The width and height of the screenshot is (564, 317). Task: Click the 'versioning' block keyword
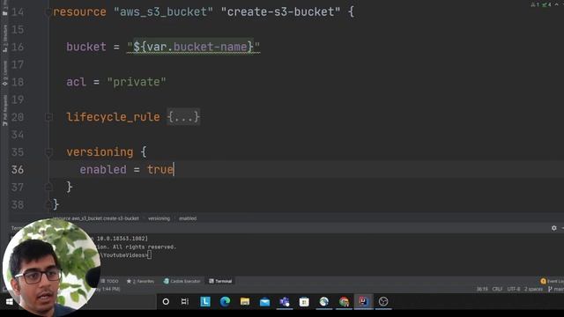[x=100, y=152]
